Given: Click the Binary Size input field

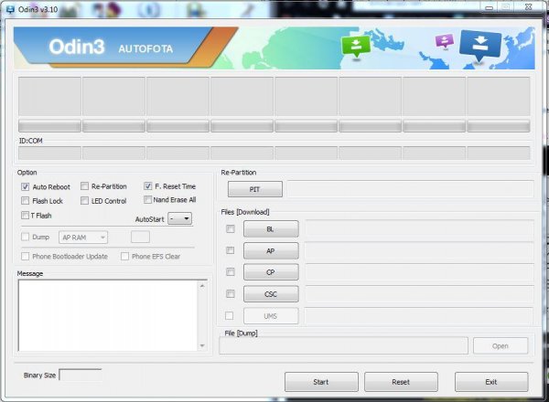Looking at the screenshot, I should click(81, 376).
